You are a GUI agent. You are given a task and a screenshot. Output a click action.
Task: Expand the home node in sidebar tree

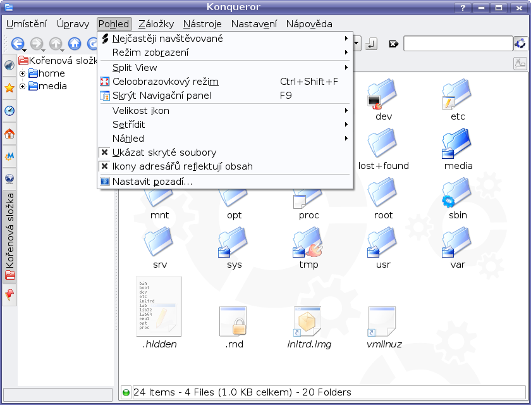click(22, 73)
